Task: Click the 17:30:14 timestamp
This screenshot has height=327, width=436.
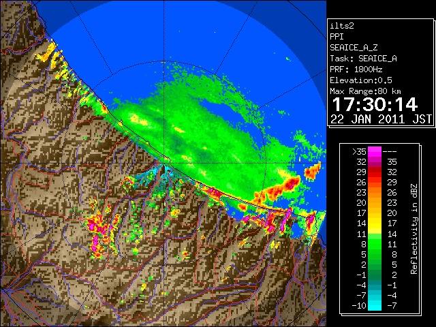Action: coord(375,104)
